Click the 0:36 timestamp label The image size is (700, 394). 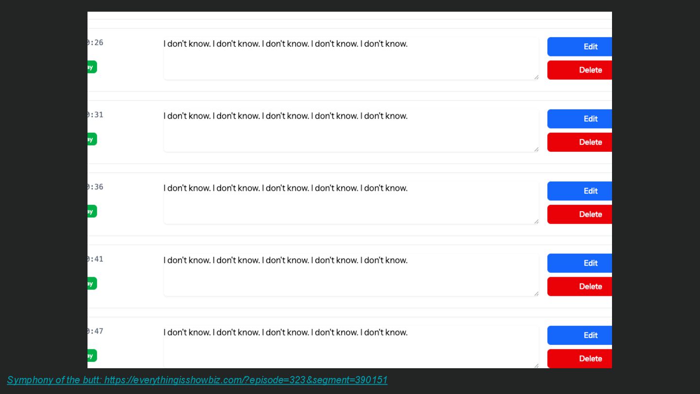[x=95, y=187]
